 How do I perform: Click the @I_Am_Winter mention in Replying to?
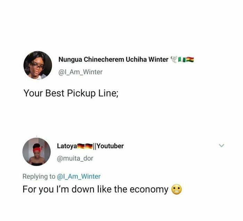pos(79,176)
